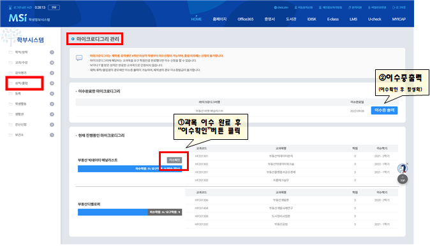This screenshot has width=430, height=246.
Task: Click the MSi logo in the header
Action: (18, 18)
